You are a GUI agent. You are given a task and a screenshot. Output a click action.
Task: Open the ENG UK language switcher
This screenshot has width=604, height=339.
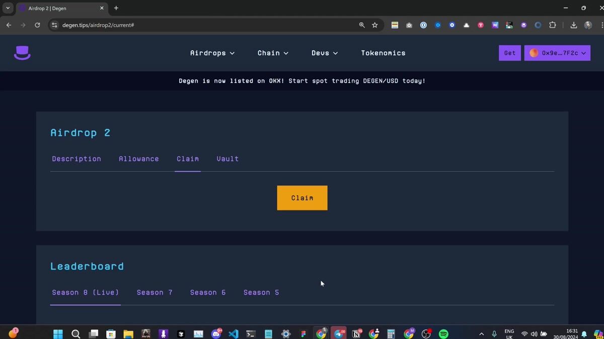(509, 334)
